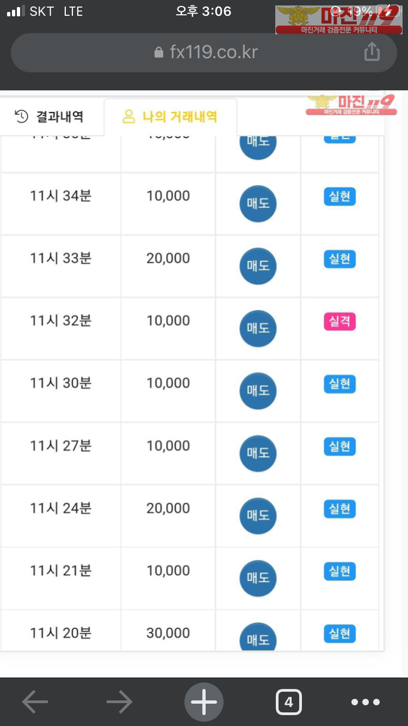This screenshot has height=726, width=408.
Task: Open the three-dot browser menu
Action: tap(365, 702)
